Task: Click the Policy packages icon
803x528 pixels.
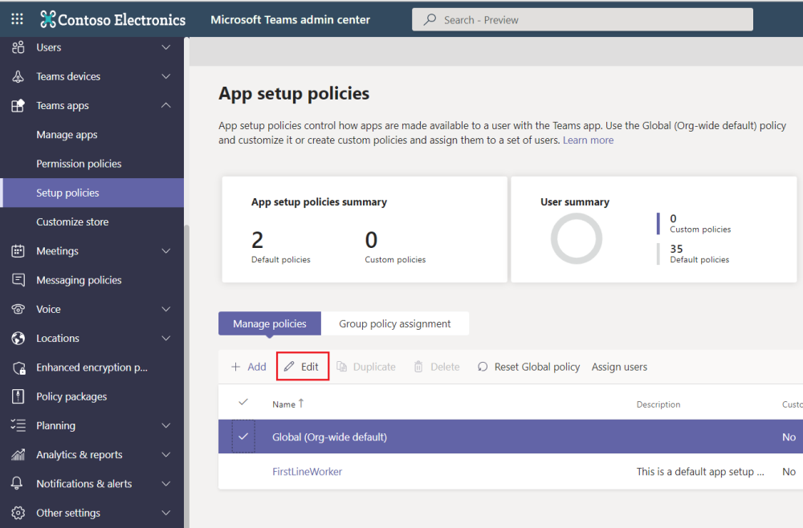Action: click(17, 396)
